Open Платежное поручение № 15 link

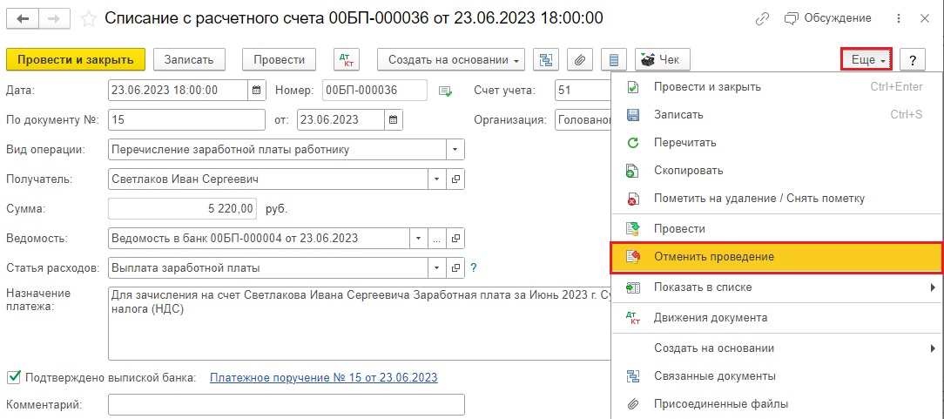coord(323,378)
